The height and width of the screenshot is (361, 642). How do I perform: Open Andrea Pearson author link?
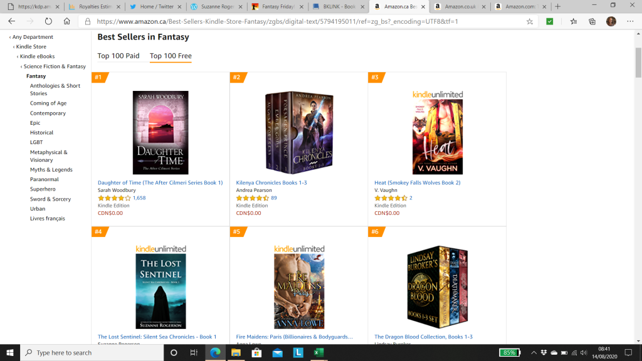click(254, 190)
